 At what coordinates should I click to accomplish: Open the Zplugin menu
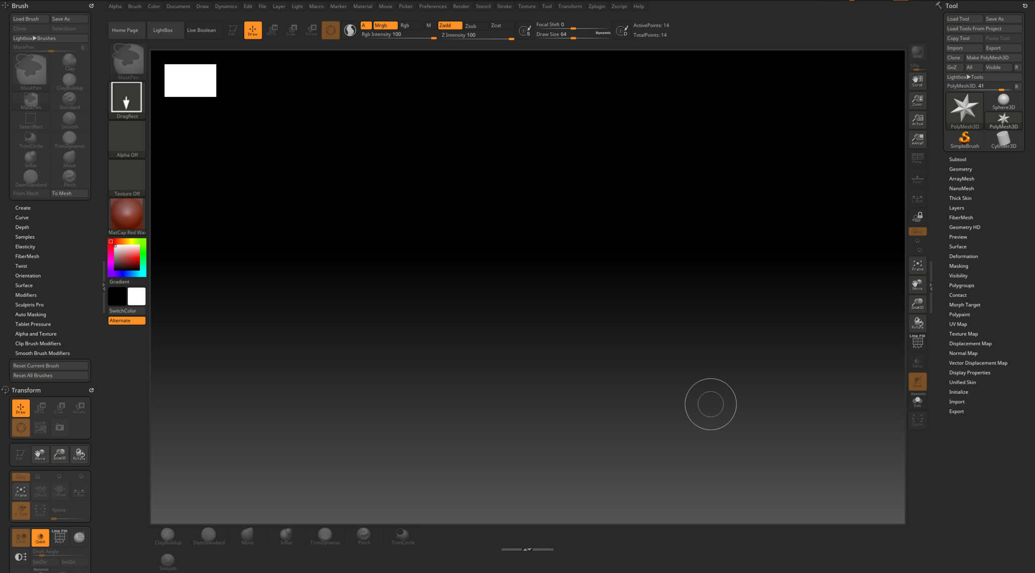(596, 7)
